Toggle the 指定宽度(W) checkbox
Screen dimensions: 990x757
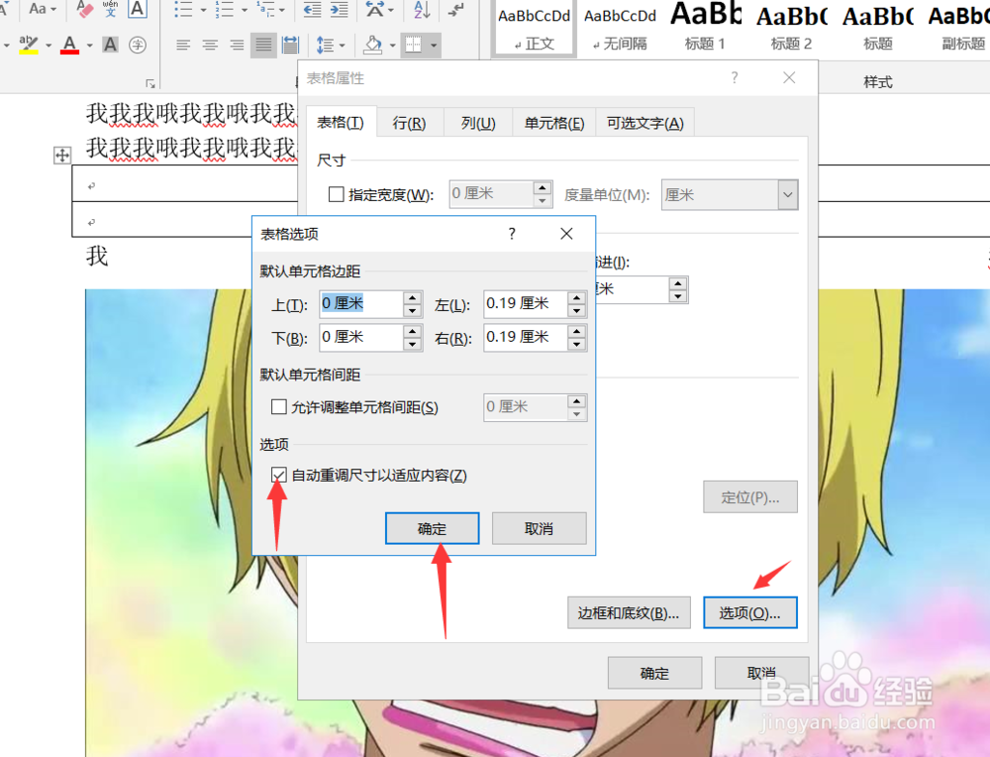point(337,194)
